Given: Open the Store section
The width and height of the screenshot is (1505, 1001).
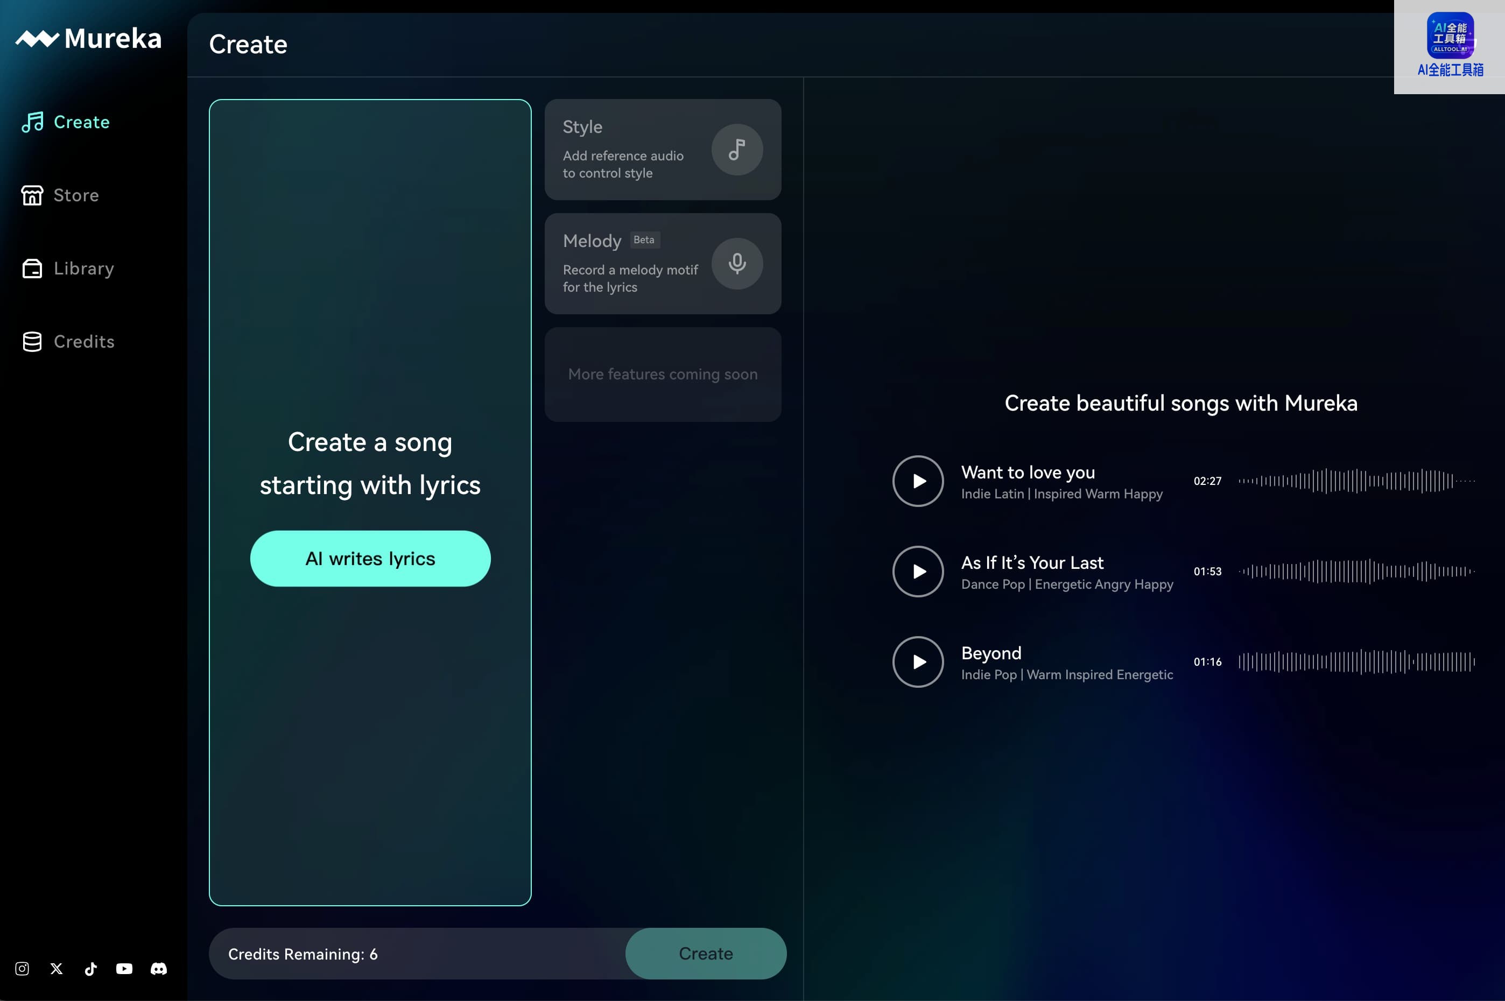Looking at the screenshot, I should pyautogui.click(x=60, y=195).
